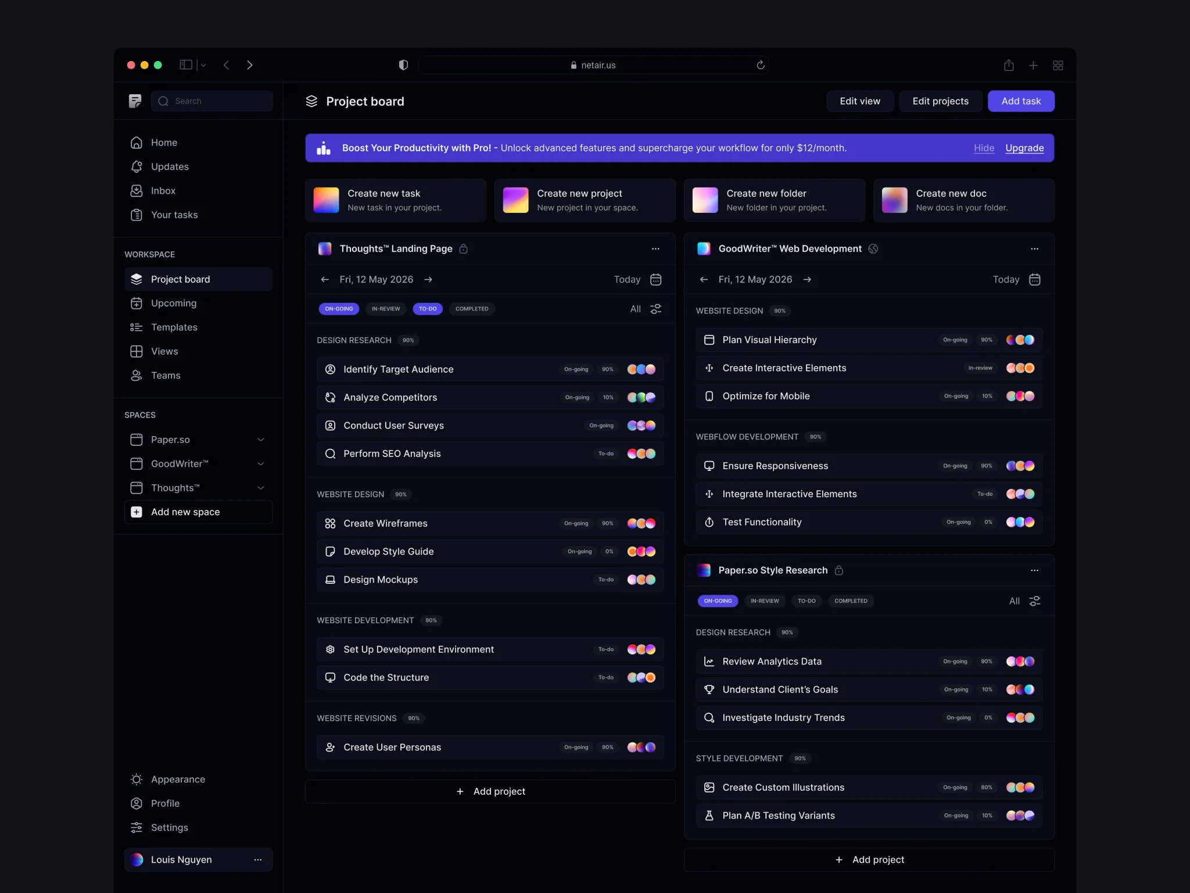Toggle ON-GOING filter in Thoughts Landing Page
Screen dimensions: 1190x893
point(339,309)
